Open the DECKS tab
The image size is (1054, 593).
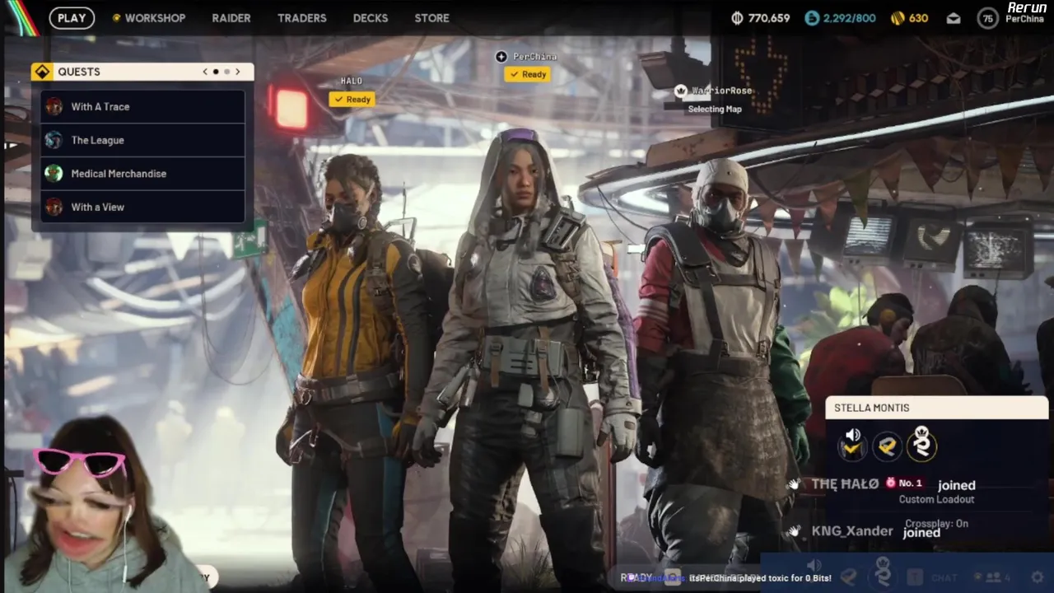click(371, 18)
